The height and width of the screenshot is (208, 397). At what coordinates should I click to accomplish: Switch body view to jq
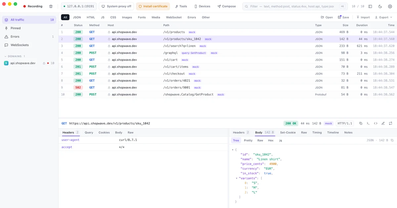pyautogui.click(x=281, y=140)
